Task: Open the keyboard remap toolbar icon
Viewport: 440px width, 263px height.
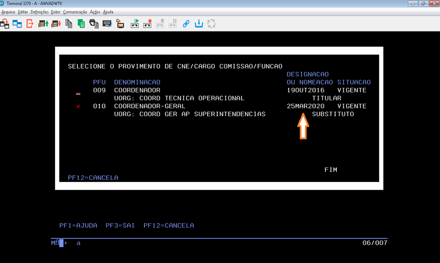Action: coord(107,23)
